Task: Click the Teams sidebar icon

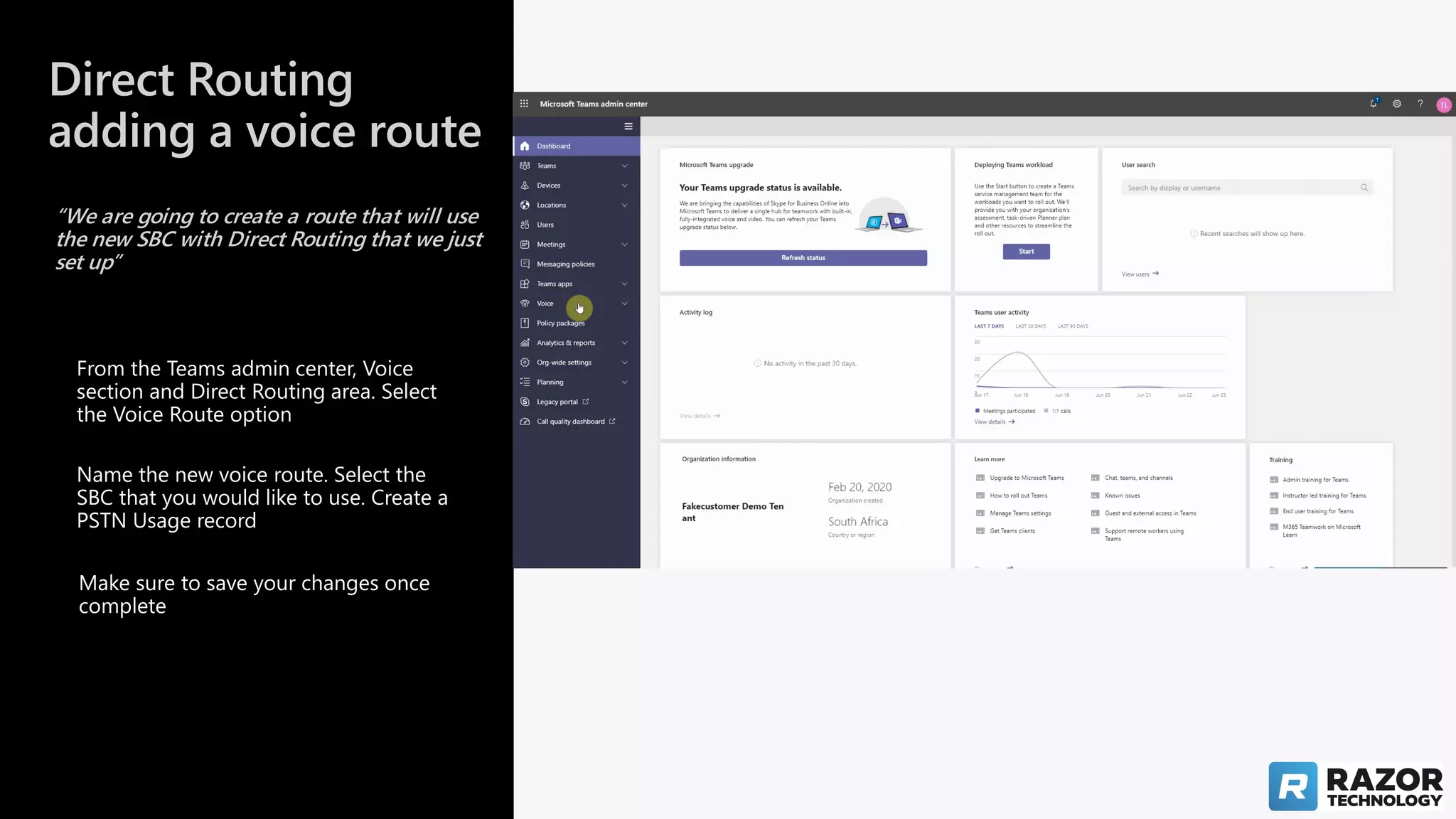Action: pos(525,166)
